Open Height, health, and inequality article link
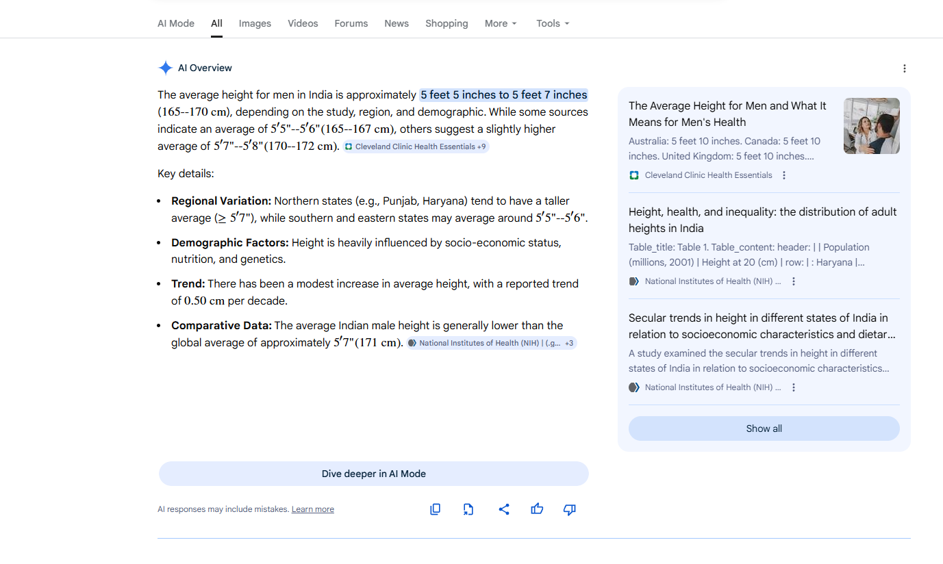The width and height of the screenshot is (943, 564). click(x=763, y=220)
